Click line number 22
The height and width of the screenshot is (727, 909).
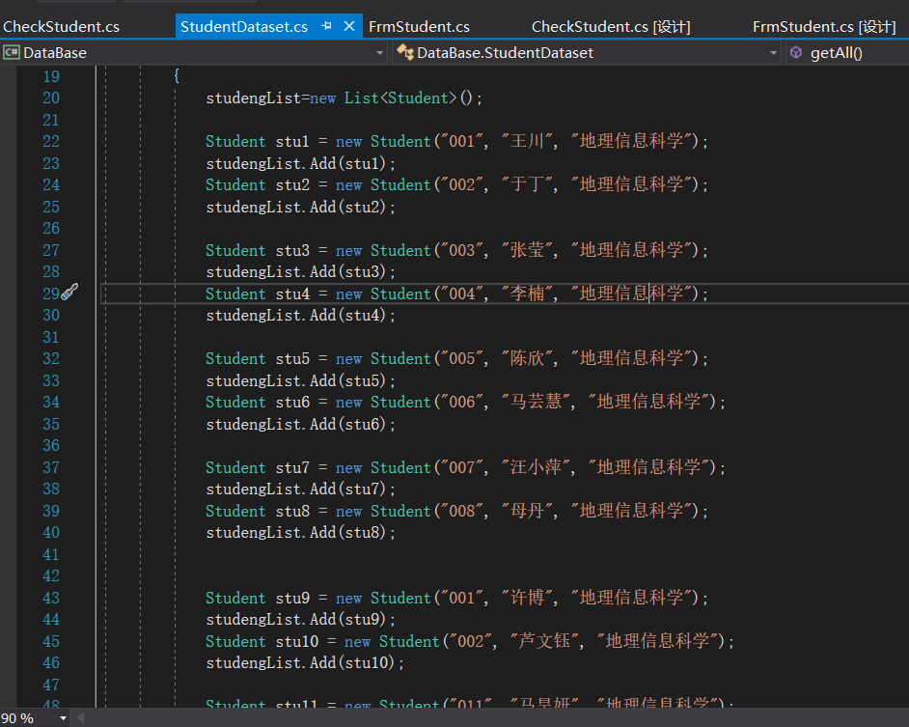click(x=51, y=142)
